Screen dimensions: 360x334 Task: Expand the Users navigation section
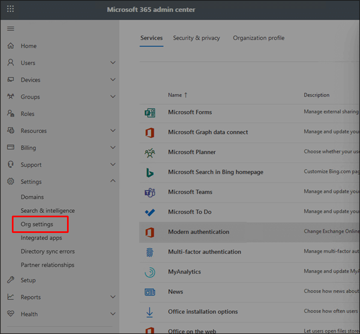click(x=113, y=63)
